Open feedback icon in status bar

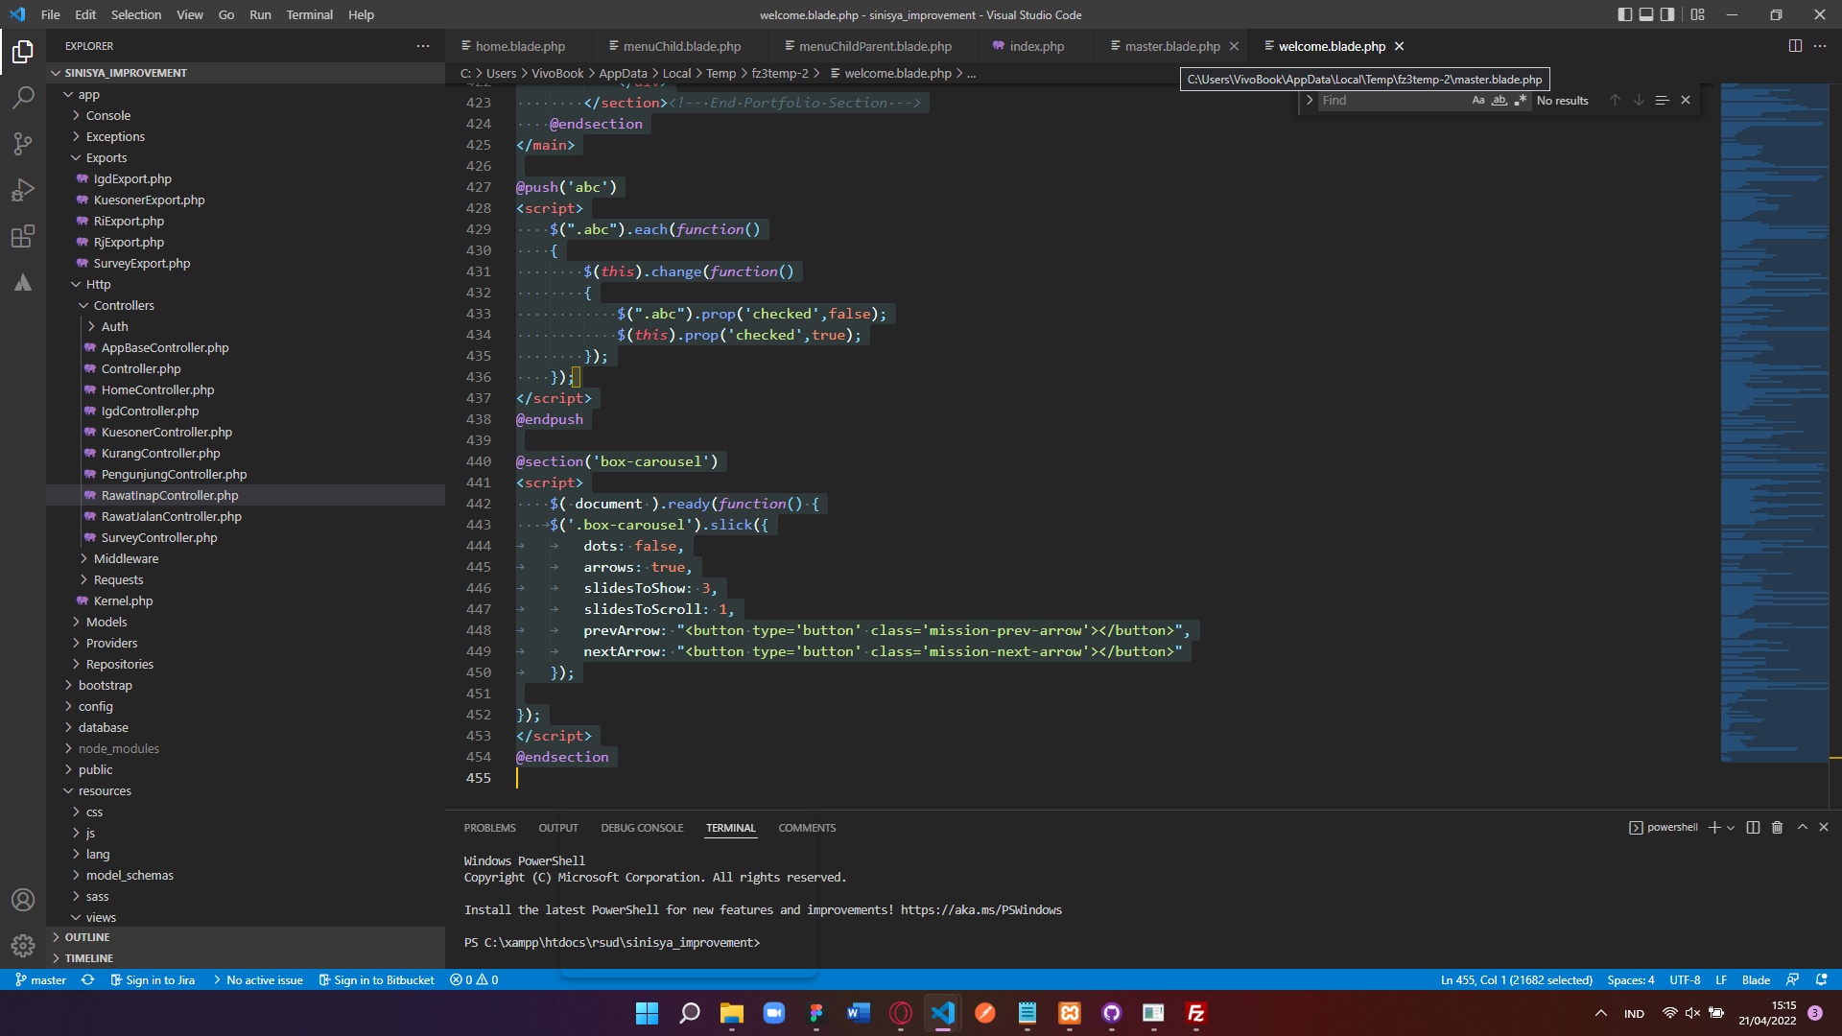pyautogui.click(x=1792, y=979)
